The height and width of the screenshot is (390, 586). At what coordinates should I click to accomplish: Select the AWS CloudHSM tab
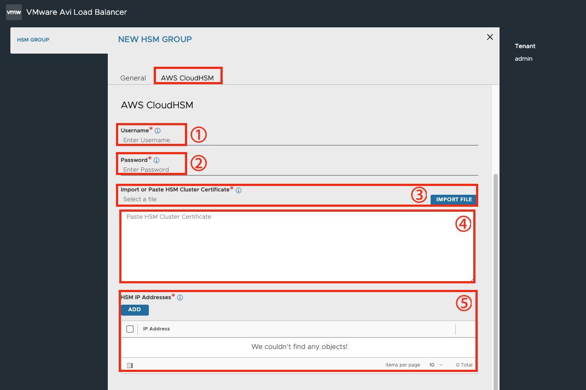187,78
